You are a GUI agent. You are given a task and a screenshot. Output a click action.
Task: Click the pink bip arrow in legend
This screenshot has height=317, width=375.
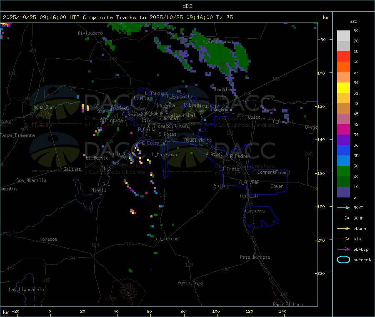pos(343,239)
